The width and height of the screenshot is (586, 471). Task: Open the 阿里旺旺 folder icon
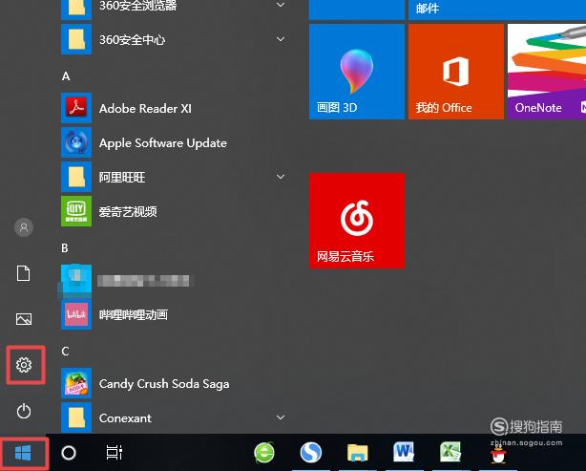[x=76, y=177]
